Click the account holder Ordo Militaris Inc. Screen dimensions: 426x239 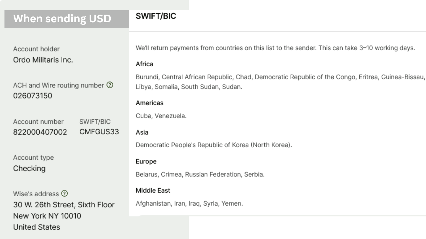coord(43,60)
